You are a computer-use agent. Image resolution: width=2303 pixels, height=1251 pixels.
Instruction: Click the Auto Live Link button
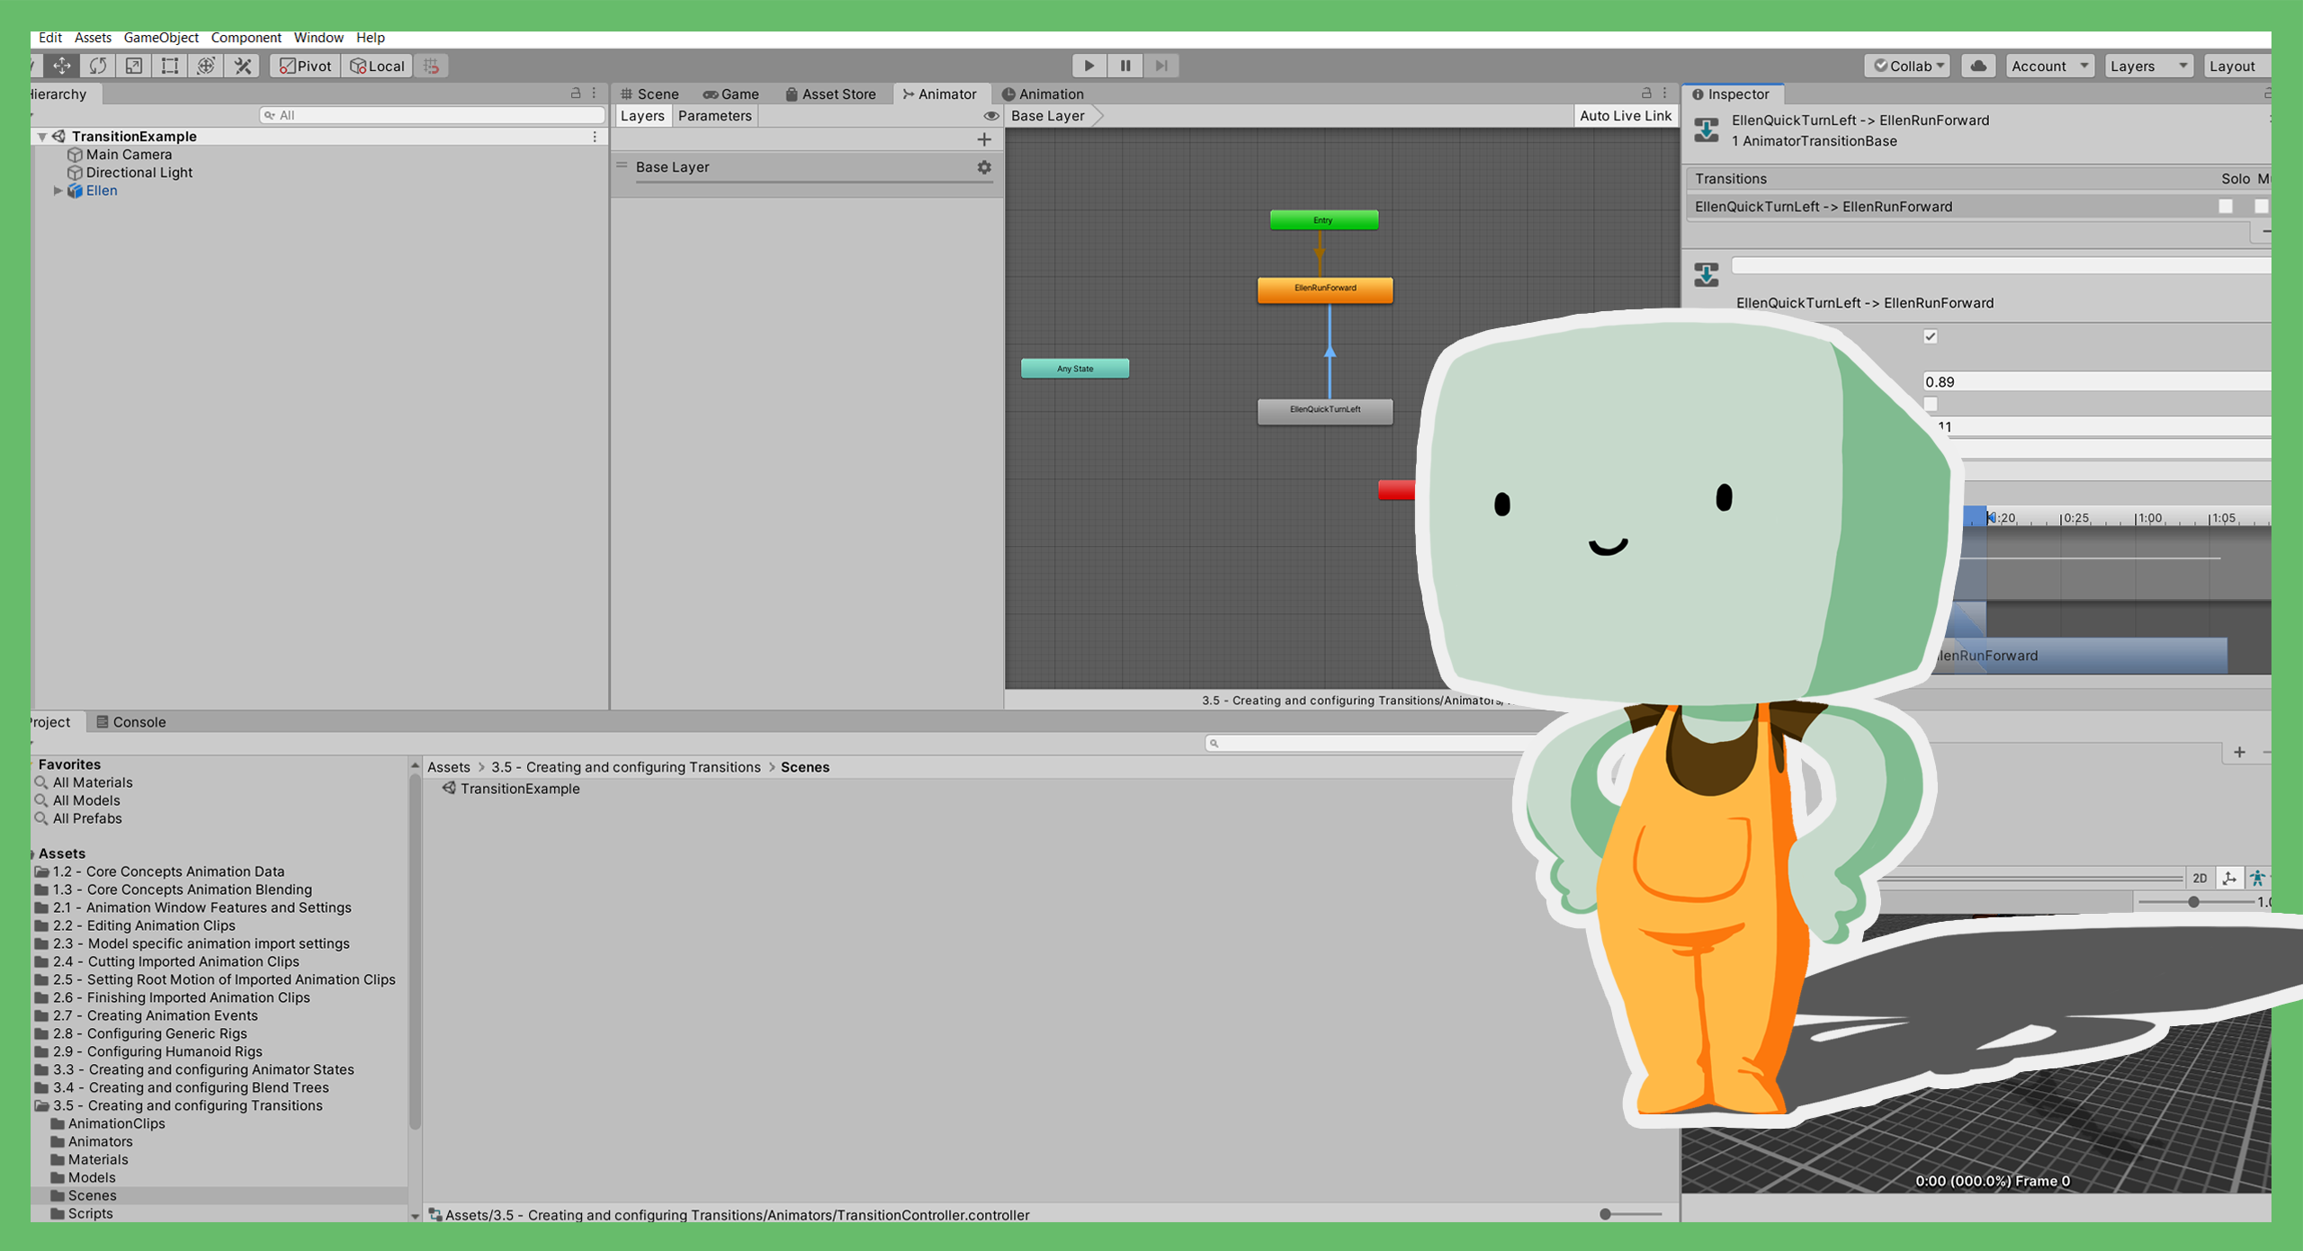point(1625,115)
